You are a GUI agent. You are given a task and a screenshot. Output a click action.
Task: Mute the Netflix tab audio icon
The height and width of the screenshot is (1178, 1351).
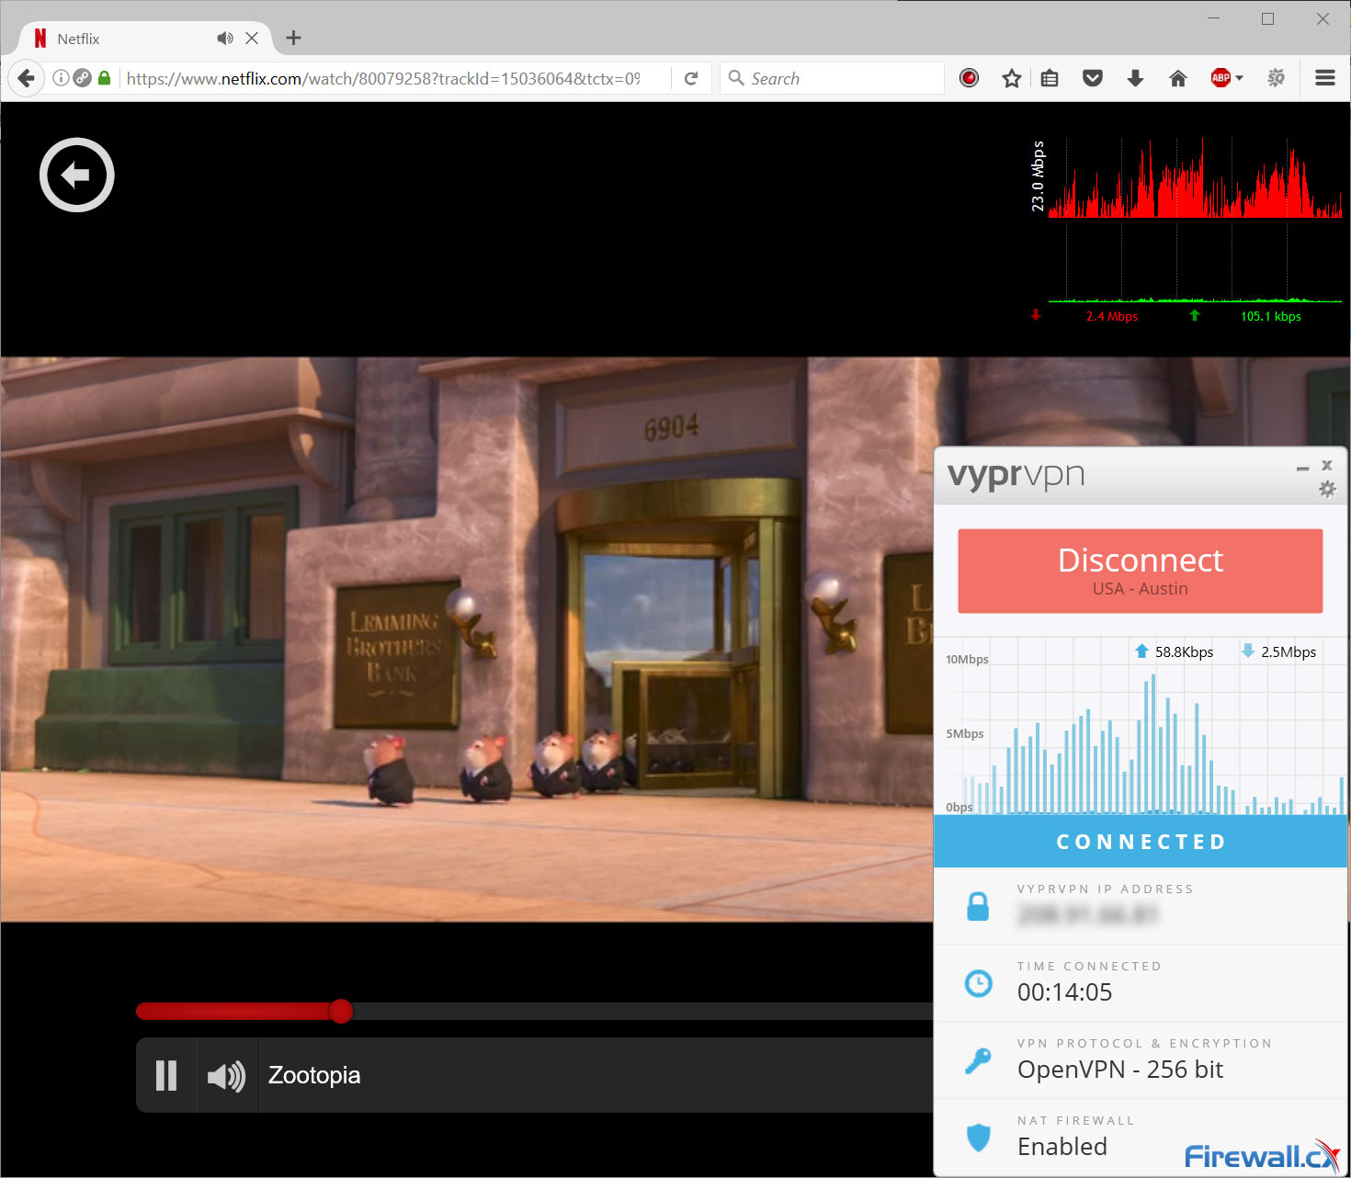pos(224,38)
